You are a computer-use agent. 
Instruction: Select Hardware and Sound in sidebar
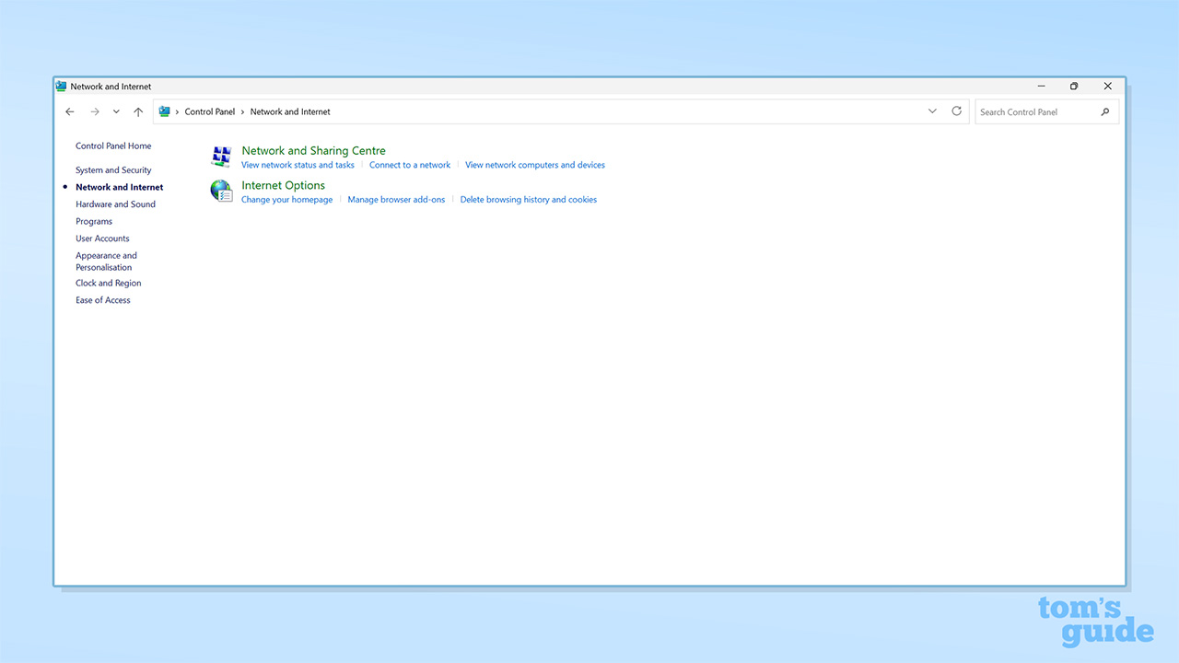[115, 204]
